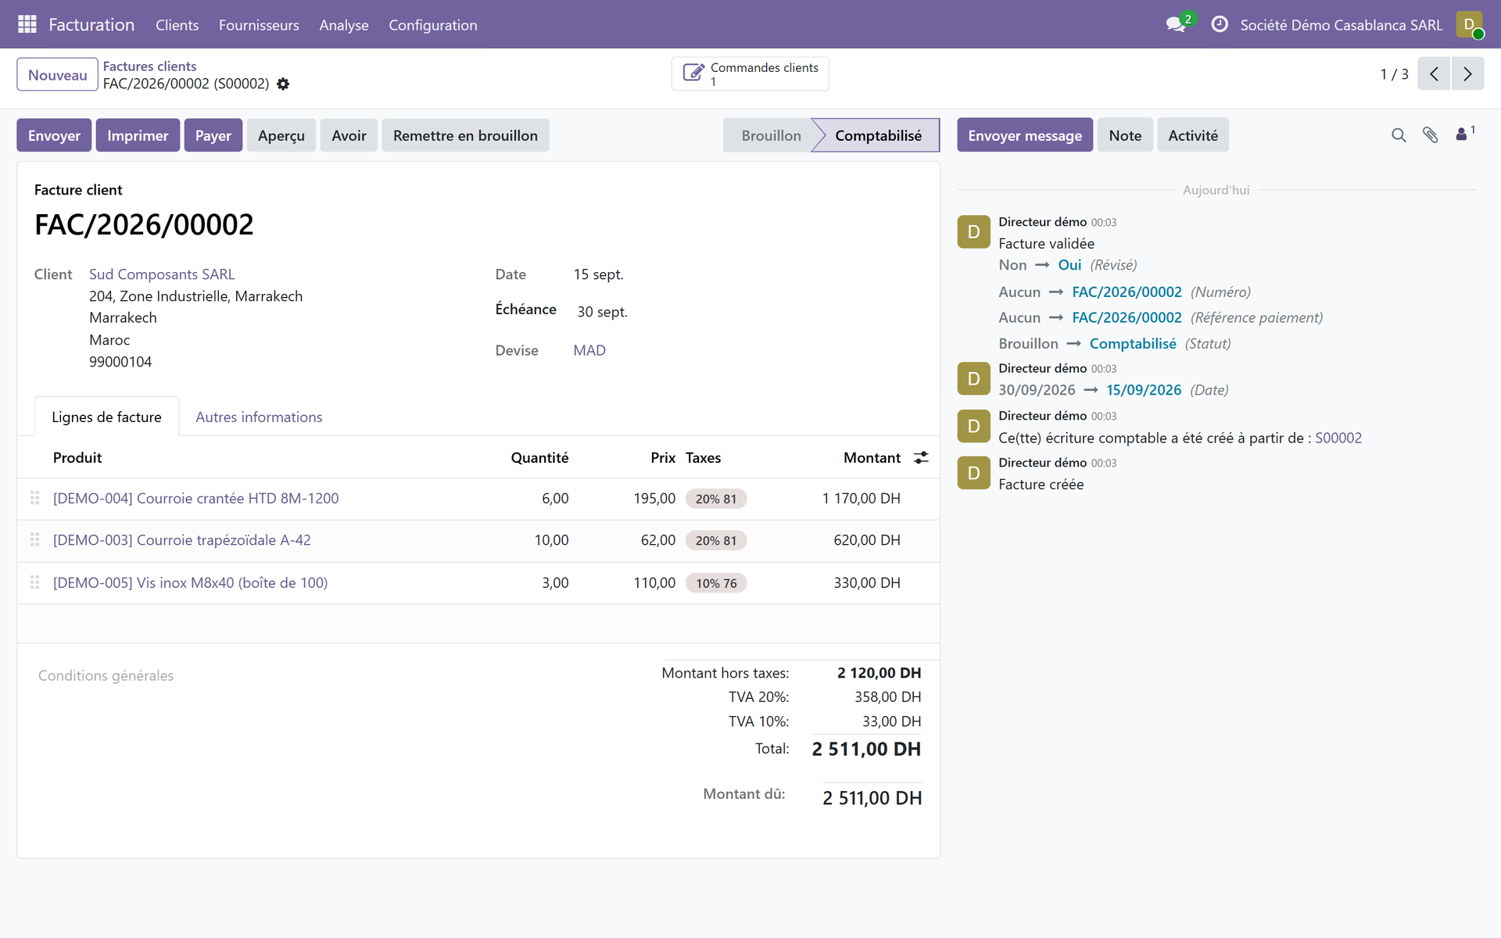The height and width of the screenshot is (938, 1501).
Task: Open attachments via the paperclip icon
Action: [x=1430, y=135]
